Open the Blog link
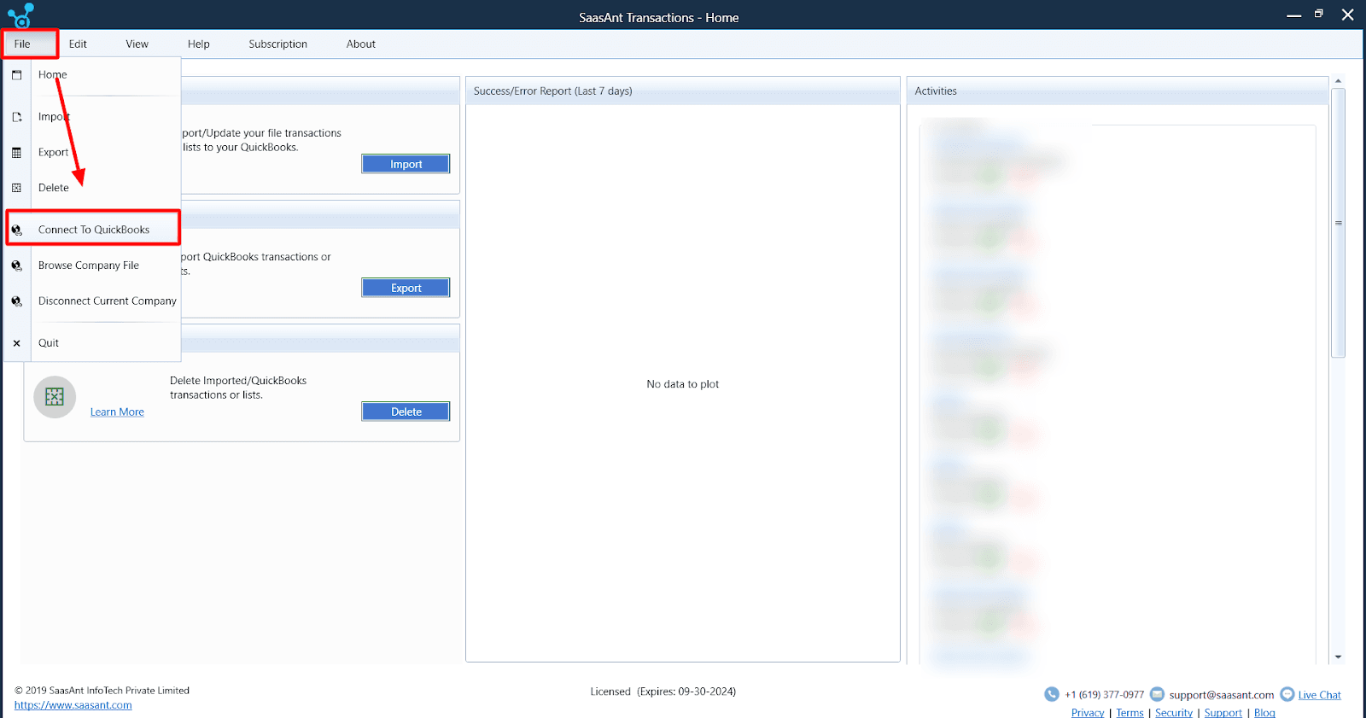1366x718 pixels. tap(1264, 713)
